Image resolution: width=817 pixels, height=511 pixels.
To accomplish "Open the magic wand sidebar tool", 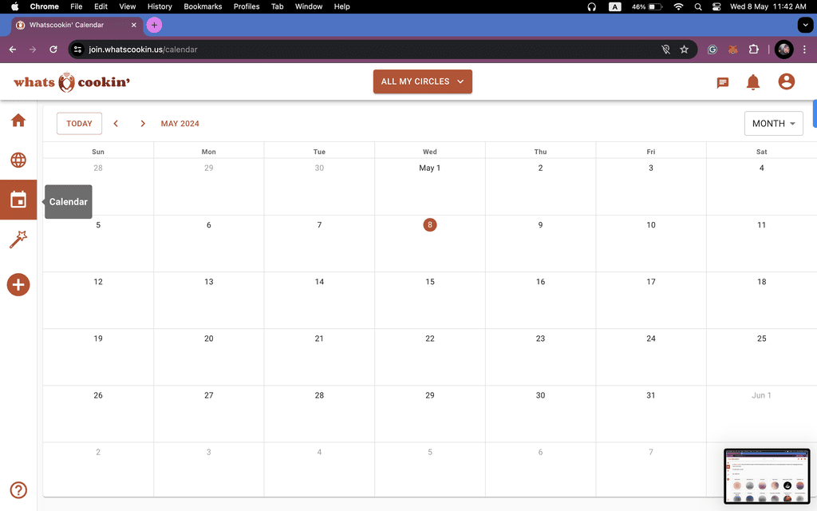I will pos(18,240).
